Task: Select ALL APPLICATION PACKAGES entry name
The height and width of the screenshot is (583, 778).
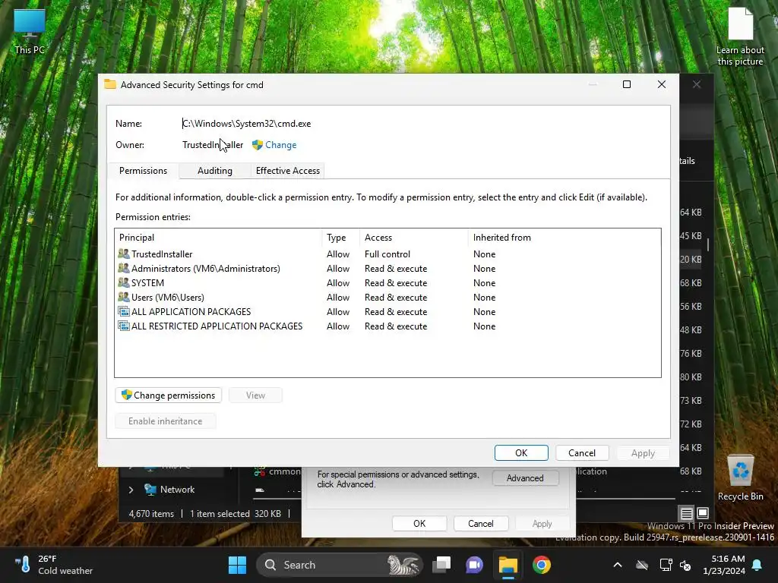Action: [x=191, y=311]
